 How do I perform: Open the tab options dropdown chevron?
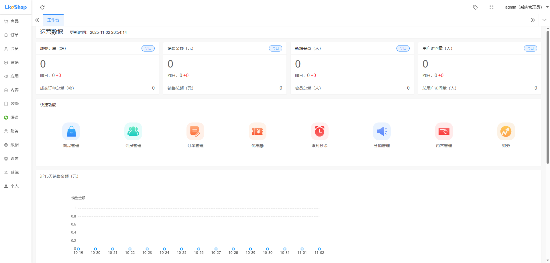point(544,20)
